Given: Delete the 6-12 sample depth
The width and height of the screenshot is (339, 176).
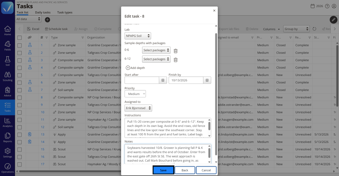Looking at the screenshot, I should pyautogui.click(x=175, y=60).
